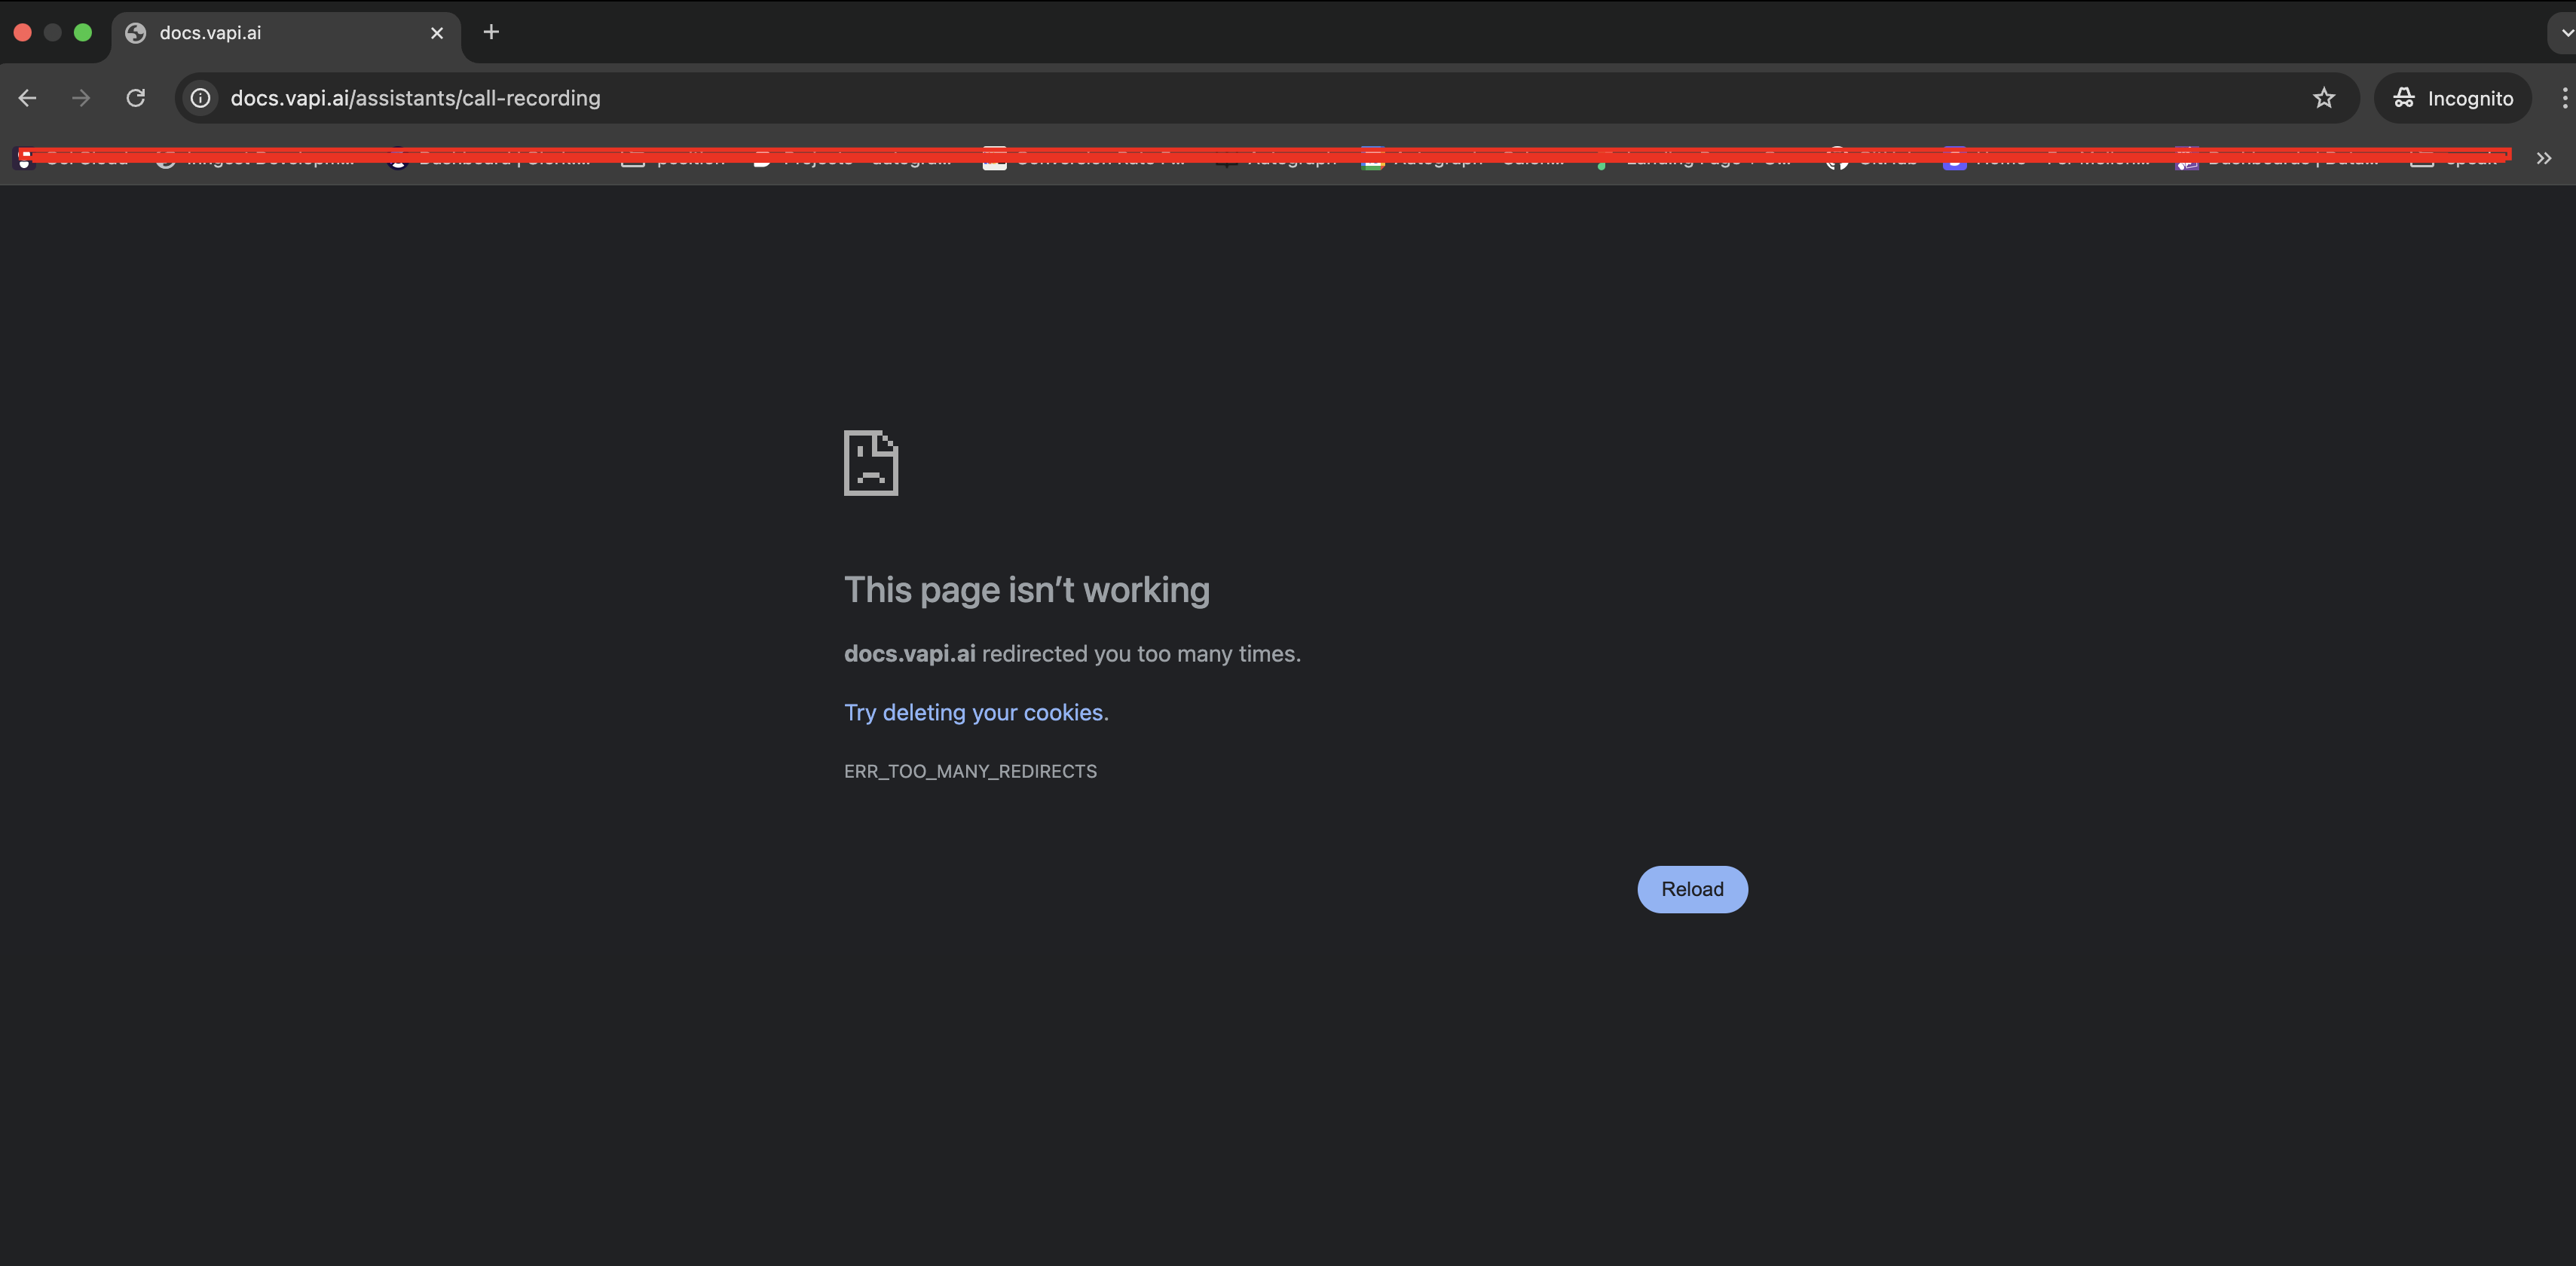Expand the tab search chevron
Viewport: 2576px width, 1266px height.
[2565, 32]
